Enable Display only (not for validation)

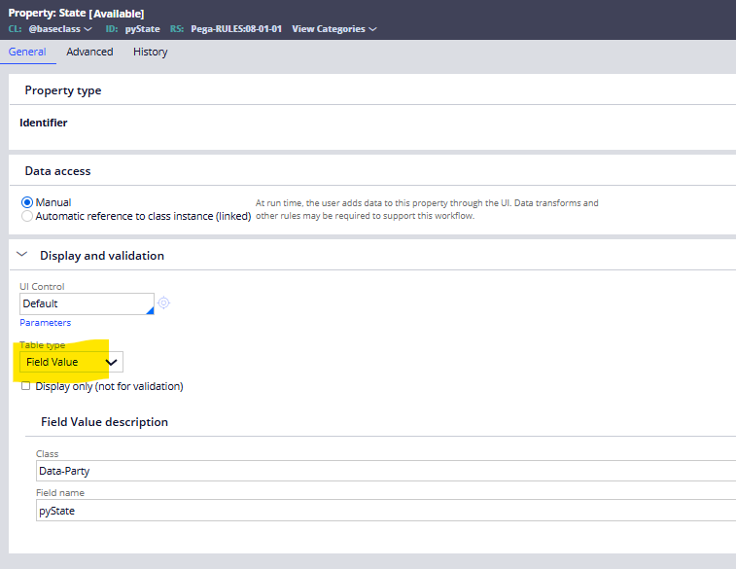(x=25, y=386)
